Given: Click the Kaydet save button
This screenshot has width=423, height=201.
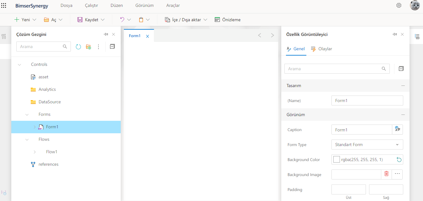Looking at the screenshot, I should pyautogui.click(x=88, y=20).
